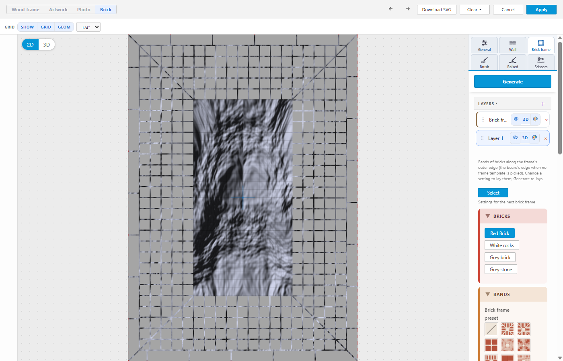Screen dimensions: 563x361
Task: Click the Download SVG button
Action: point(437,10)
